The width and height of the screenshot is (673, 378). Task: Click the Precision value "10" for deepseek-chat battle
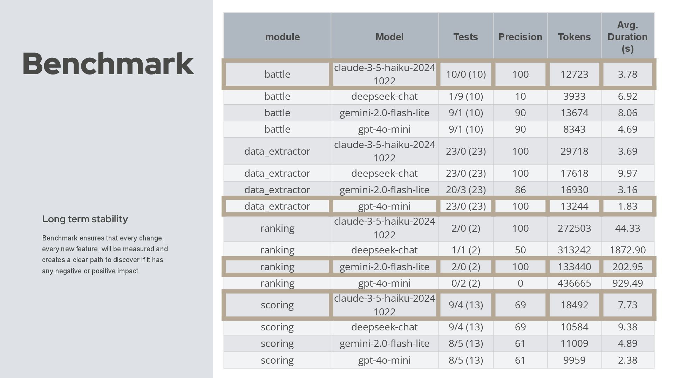(520, 96)
